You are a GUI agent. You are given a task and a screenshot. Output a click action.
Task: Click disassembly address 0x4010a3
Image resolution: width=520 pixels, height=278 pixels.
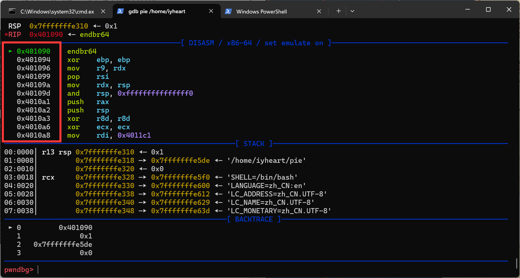(34, 118)
